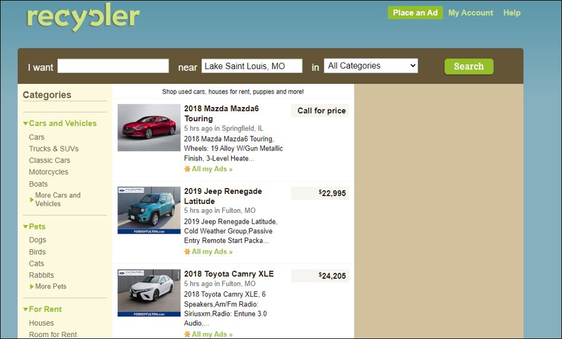Image resolution: width=562 pixels, height=339 pixels.
Task: Click Jeep description mentioning Cold Weather Group
Action: [231, 231]
